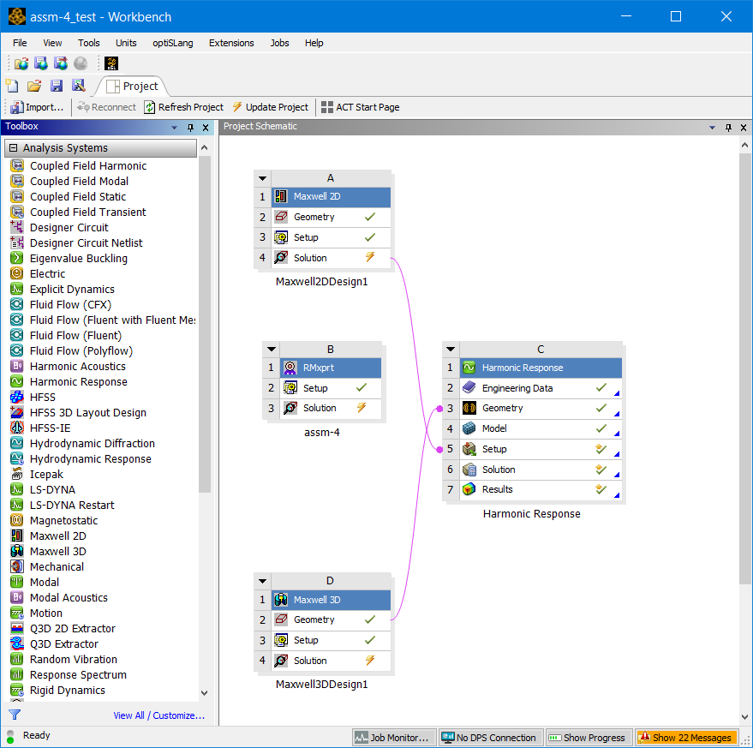Select Maxwell 2D icon in the Toolbox
753x748 pixels.
click(17, 536)
